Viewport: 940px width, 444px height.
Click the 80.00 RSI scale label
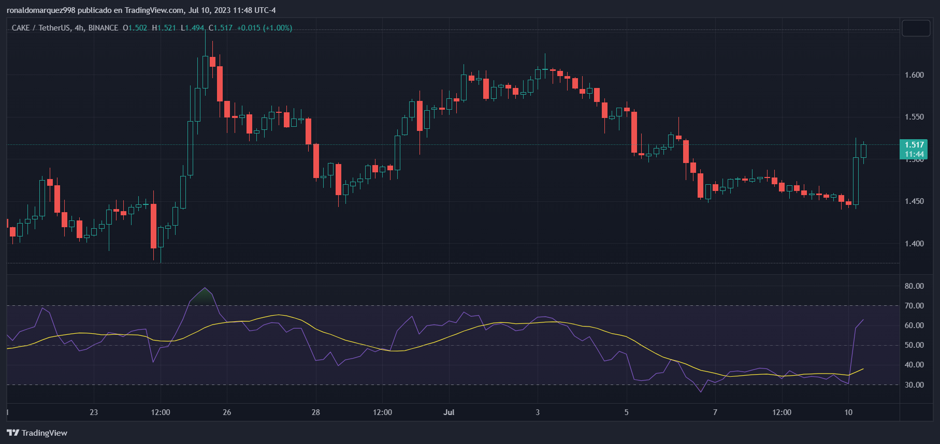coord(914,286)
